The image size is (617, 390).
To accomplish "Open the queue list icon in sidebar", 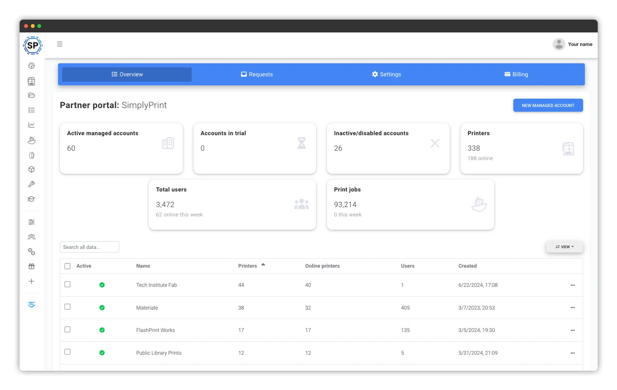I will [31, 110].
